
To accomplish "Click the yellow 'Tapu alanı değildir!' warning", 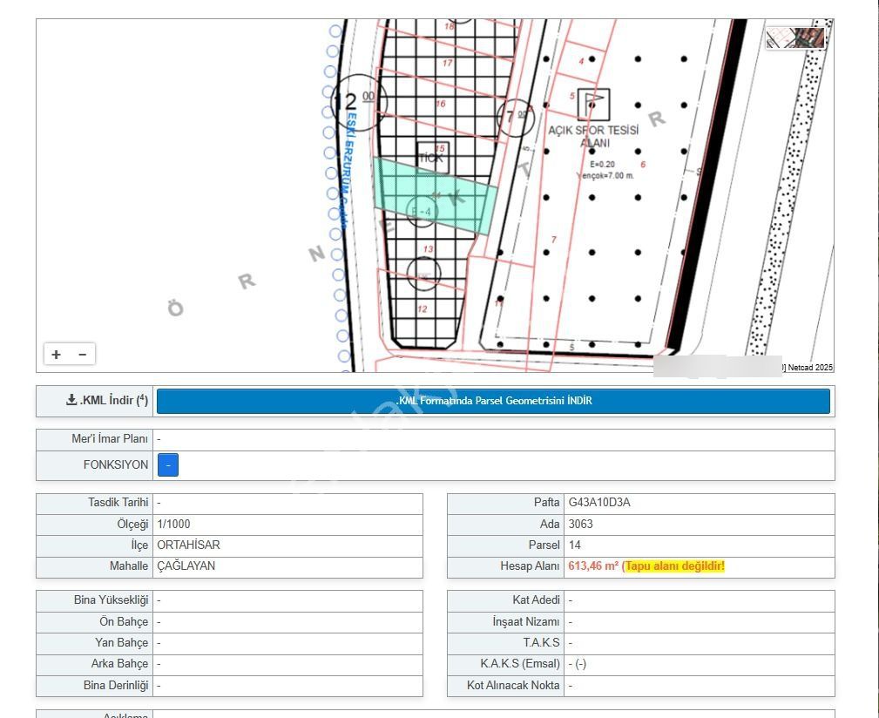I will coord(674,566).
